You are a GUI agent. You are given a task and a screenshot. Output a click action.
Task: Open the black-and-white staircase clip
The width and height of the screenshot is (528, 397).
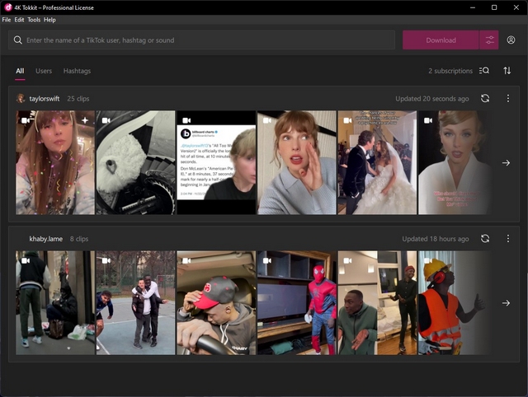pyautogui.click(x=135, y=162)
